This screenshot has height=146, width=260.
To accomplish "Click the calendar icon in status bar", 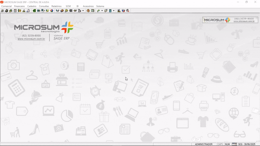I will (234, 144).
